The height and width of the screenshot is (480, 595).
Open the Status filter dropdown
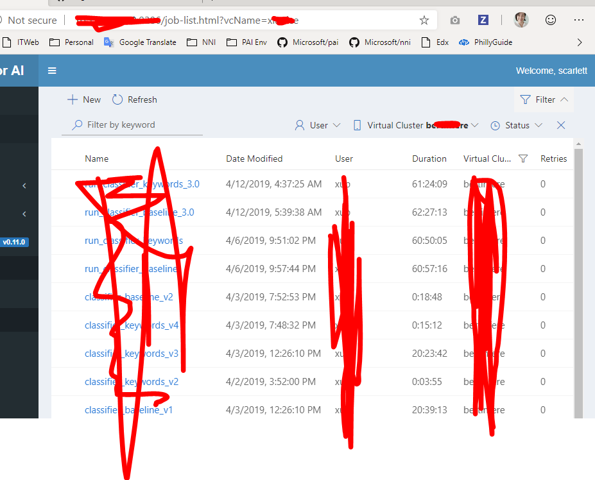coord(516,125)
